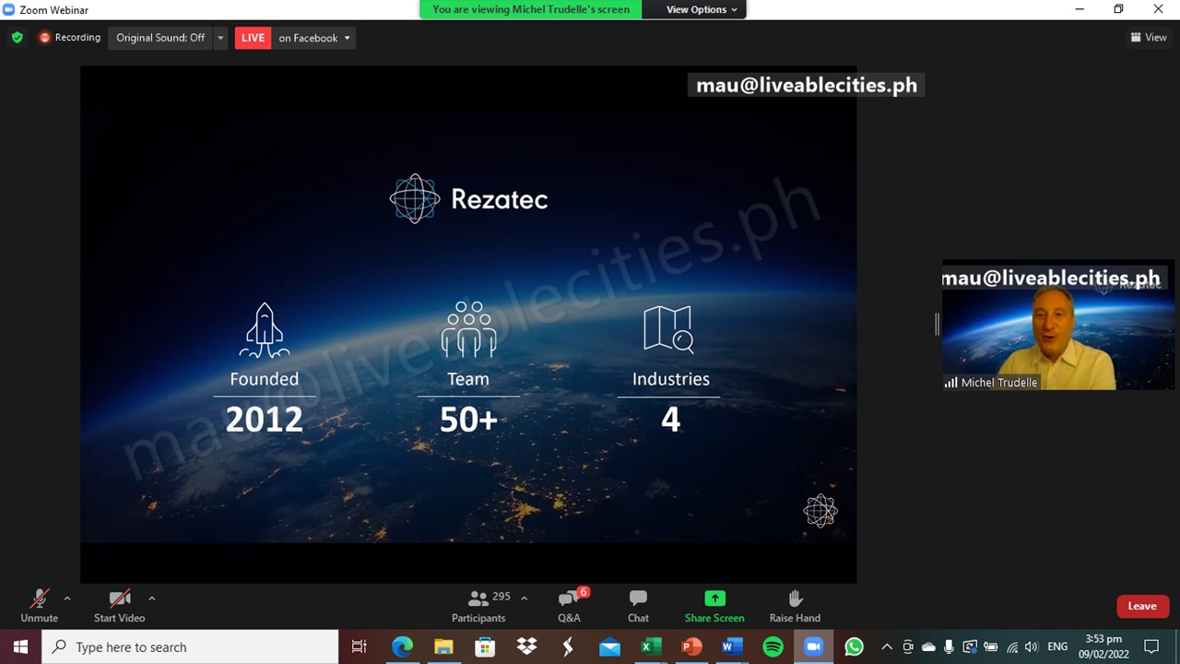The width and height of the screenshot is (1180, 664).
Task: Open the Windows Start menu
Action: pyautogui.click(x=20, y=646)
